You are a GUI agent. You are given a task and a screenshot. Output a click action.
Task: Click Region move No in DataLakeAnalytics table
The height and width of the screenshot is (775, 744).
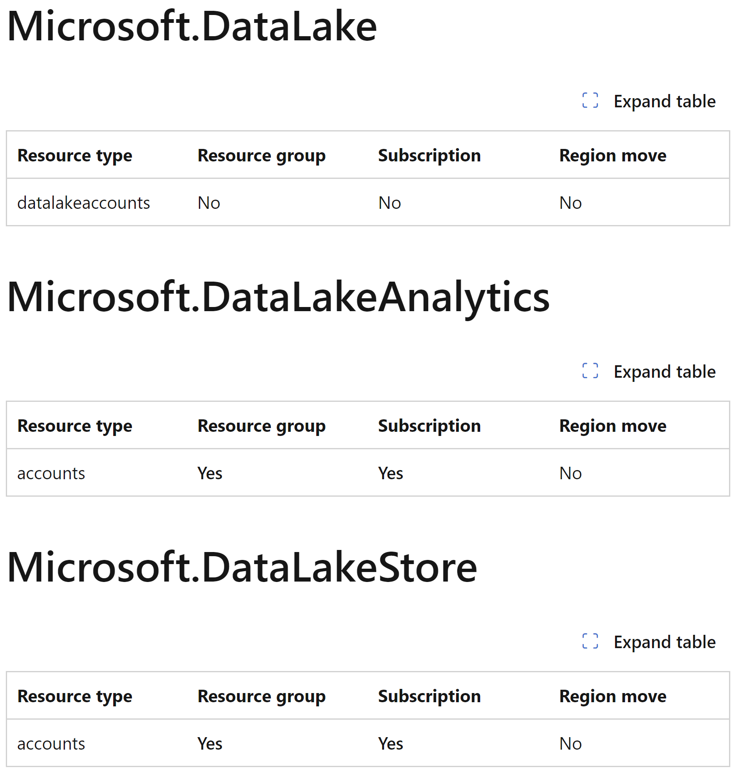tap(570, 473)
